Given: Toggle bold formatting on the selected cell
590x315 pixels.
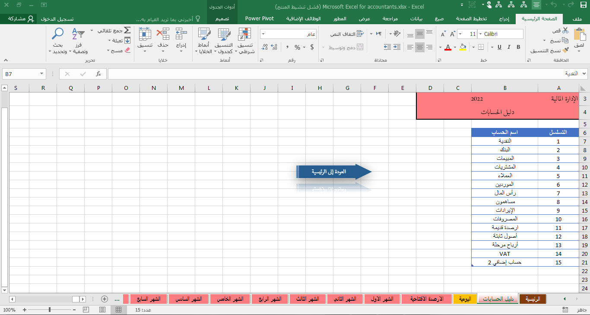Looking at the screenshot, I should [518, 47].
